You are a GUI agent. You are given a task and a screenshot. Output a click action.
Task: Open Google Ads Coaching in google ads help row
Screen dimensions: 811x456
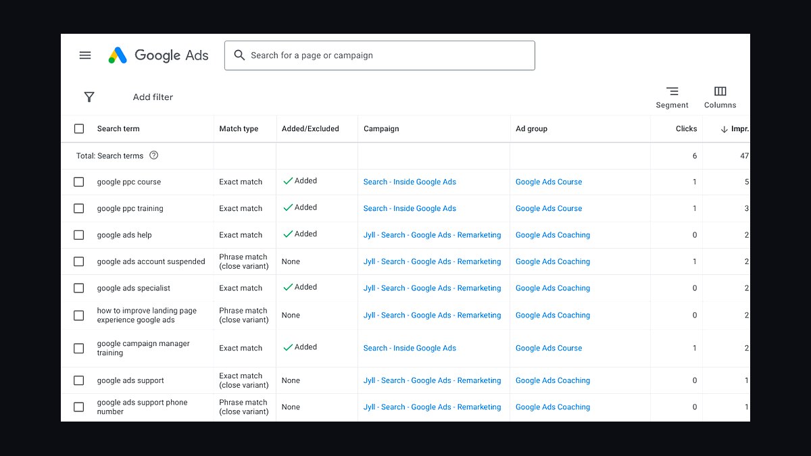coord(553,235)
